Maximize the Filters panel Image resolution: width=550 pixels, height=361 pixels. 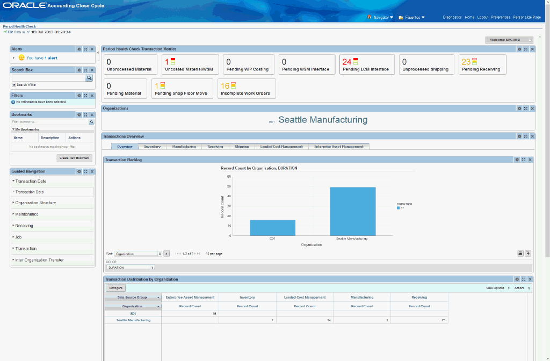click(x=85, y=96)
